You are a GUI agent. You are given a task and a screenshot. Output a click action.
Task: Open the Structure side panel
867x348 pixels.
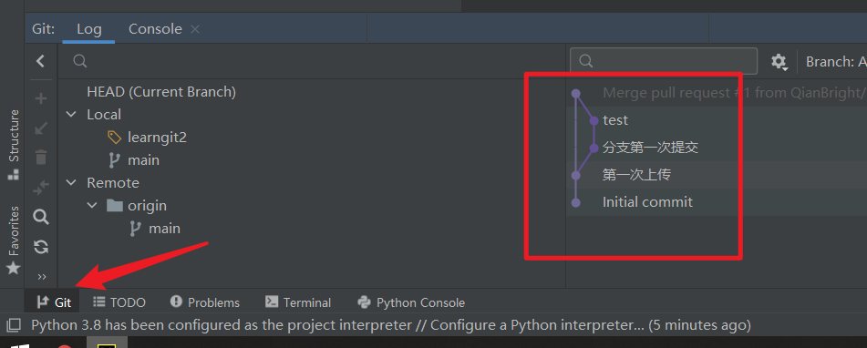pos(14,145)
